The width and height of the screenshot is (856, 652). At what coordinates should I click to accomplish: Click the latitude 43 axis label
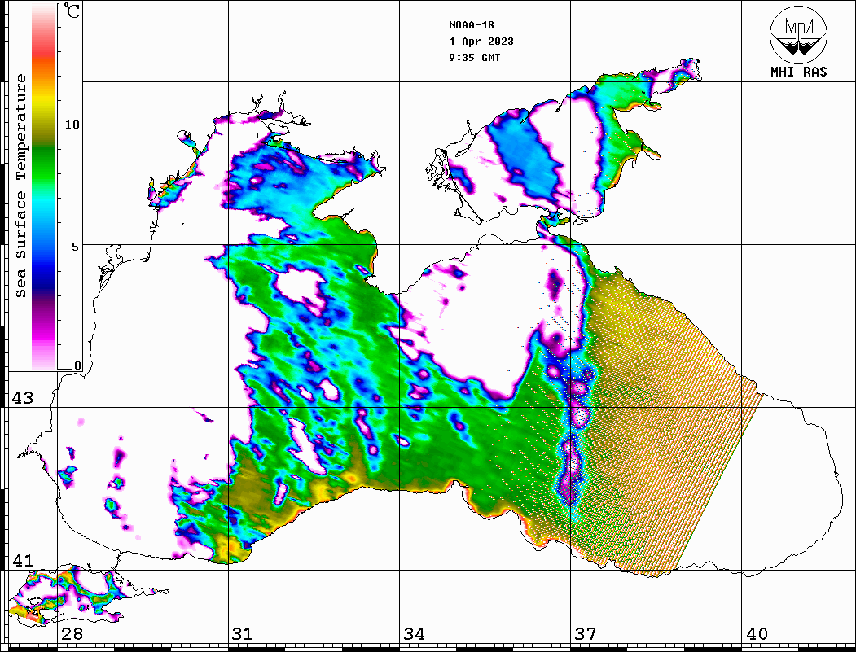click(21, 398)
